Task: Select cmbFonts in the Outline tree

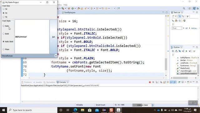Action: click(187, 63)
